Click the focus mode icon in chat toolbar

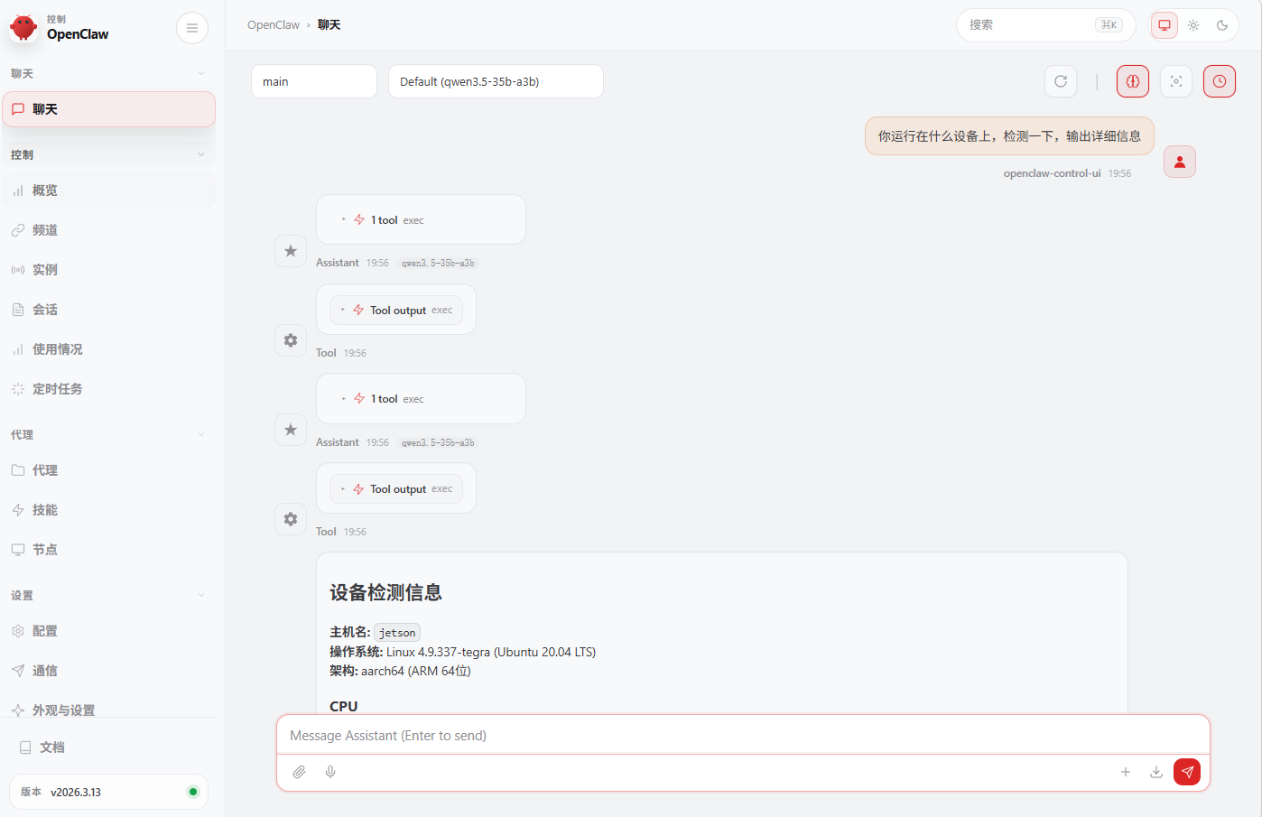(x=1175, y=81)
